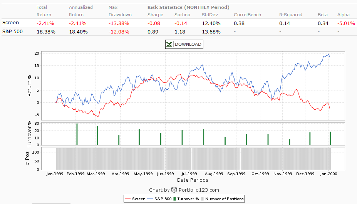Click the Sharpe column header
Viewport: 357px width, 204px height.
[155, 15]
